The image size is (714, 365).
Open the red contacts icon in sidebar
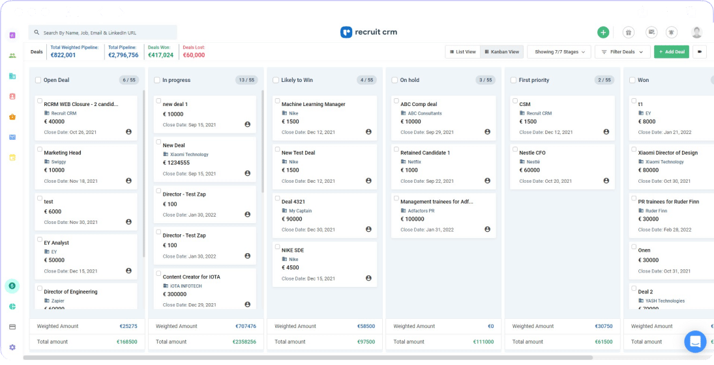(12, 96)
